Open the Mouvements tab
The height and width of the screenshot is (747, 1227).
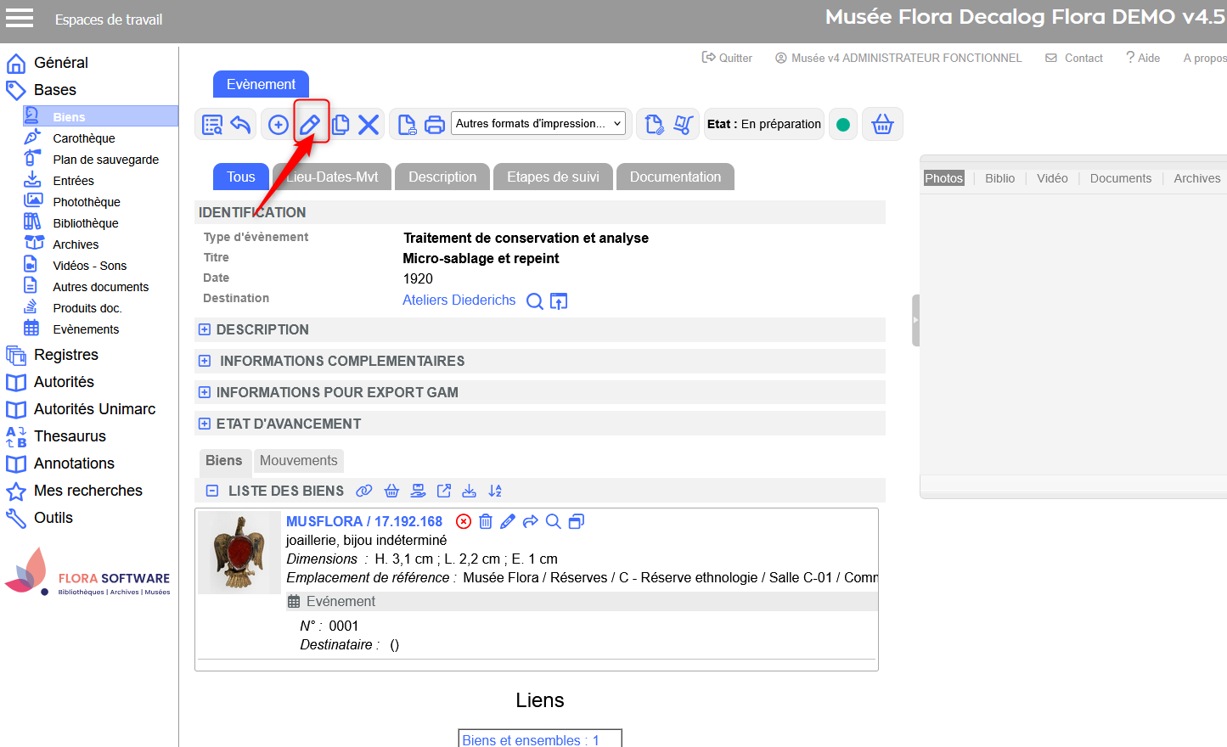298,460
